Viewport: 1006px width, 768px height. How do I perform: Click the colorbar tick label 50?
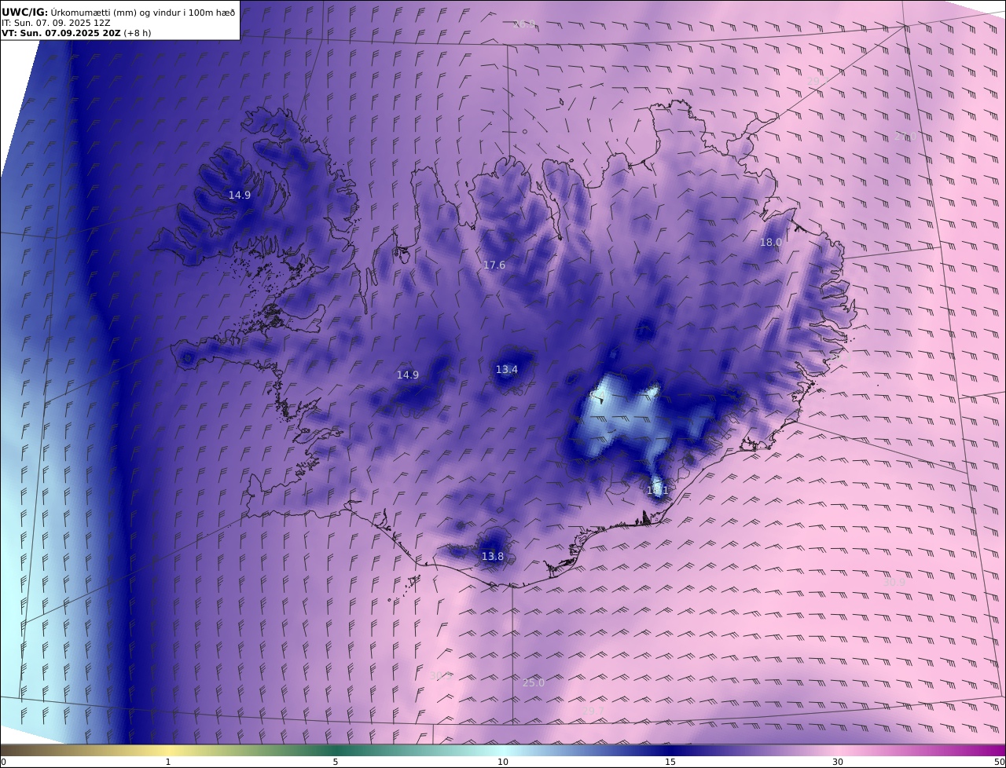pos(999,762)
